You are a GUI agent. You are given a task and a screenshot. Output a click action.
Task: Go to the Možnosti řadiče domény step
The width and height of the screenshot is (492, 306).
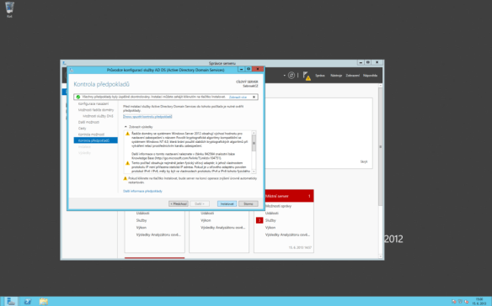point(96,110)
